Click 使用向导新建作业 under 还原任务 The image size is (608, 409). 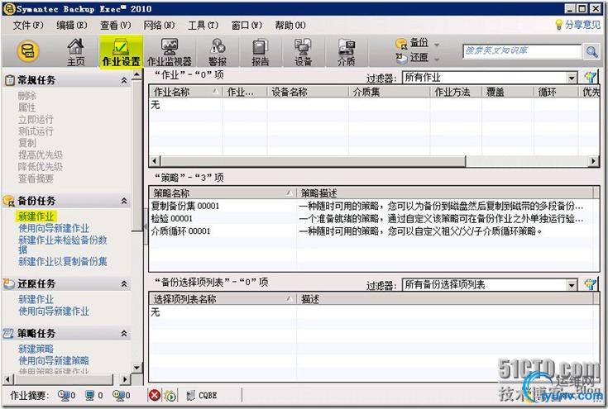[54, 311]
